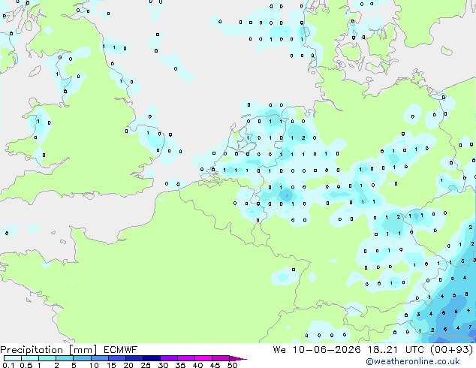Click the 25–30 mm dark blue swatch
Screen dimensions: 476x368
click(151, 358)
